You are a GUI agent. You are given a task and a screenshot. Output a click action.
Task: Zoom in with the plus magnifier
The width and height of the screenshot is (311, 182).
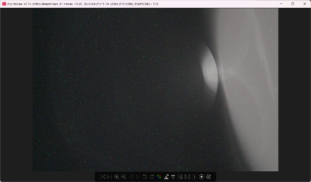(x=117, y=177)
